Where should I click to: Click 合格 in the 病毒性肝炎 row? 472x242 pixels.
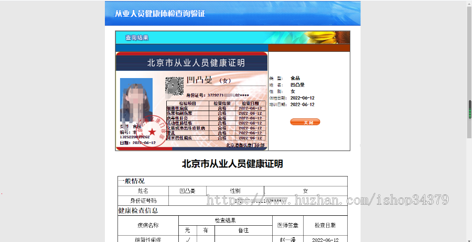[x=222, y=118]
